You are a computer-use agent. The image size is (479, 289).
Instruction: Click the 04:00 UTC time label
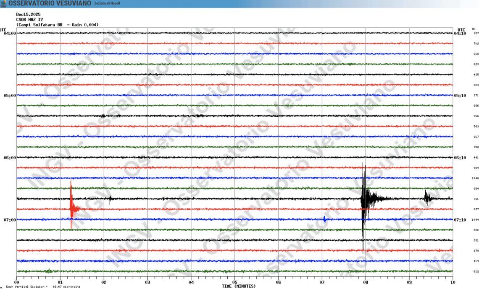click(10, 34)
